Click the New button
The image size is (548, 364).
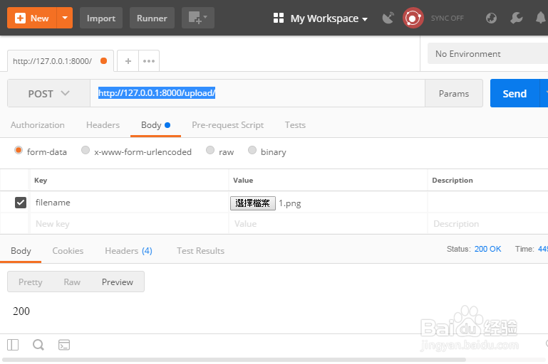coord(32,18)
